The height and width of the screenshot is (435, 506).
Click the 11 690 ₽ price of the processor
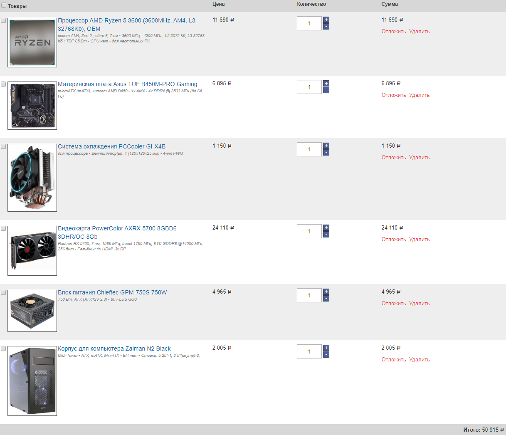click(x=223, y=20)
